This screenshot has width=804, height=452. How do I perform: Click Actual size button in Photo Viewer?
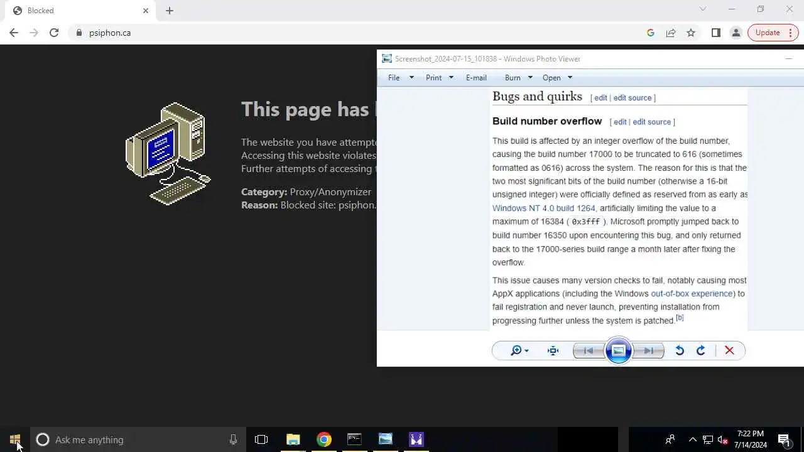click(x=553, y=351)
